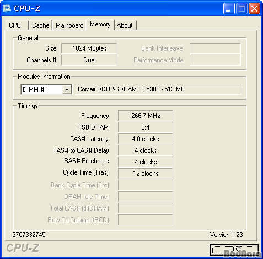This screenshot has width=263, height=259.
Task: Click the RAS# Precharge value field
Action: tap(146, 162)
